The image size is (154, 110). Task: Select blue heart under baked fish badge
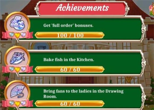[x=11, y=69]
